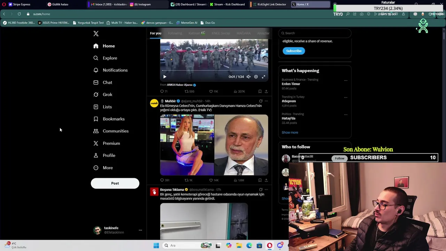This screenshot has width=446, height=251.
Task: Enter fullscreen on the video
Action: coord(263,77)
